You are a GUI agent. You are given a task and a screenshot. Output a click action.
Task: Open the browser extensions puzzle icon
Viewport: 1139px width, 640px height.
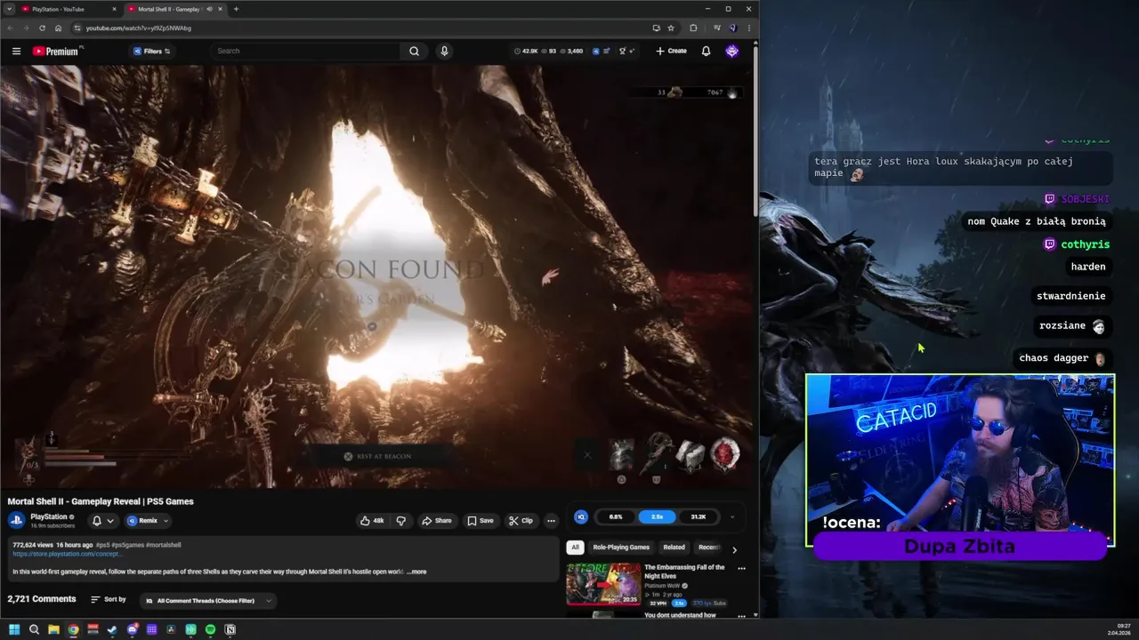(x=693, y=28)
